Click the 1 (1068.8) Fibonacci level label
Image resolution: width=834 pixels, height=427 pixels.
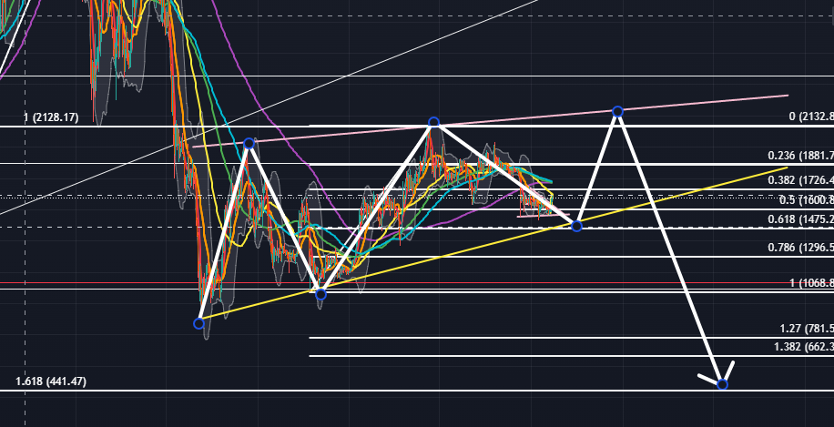click(x=811, y=283)
